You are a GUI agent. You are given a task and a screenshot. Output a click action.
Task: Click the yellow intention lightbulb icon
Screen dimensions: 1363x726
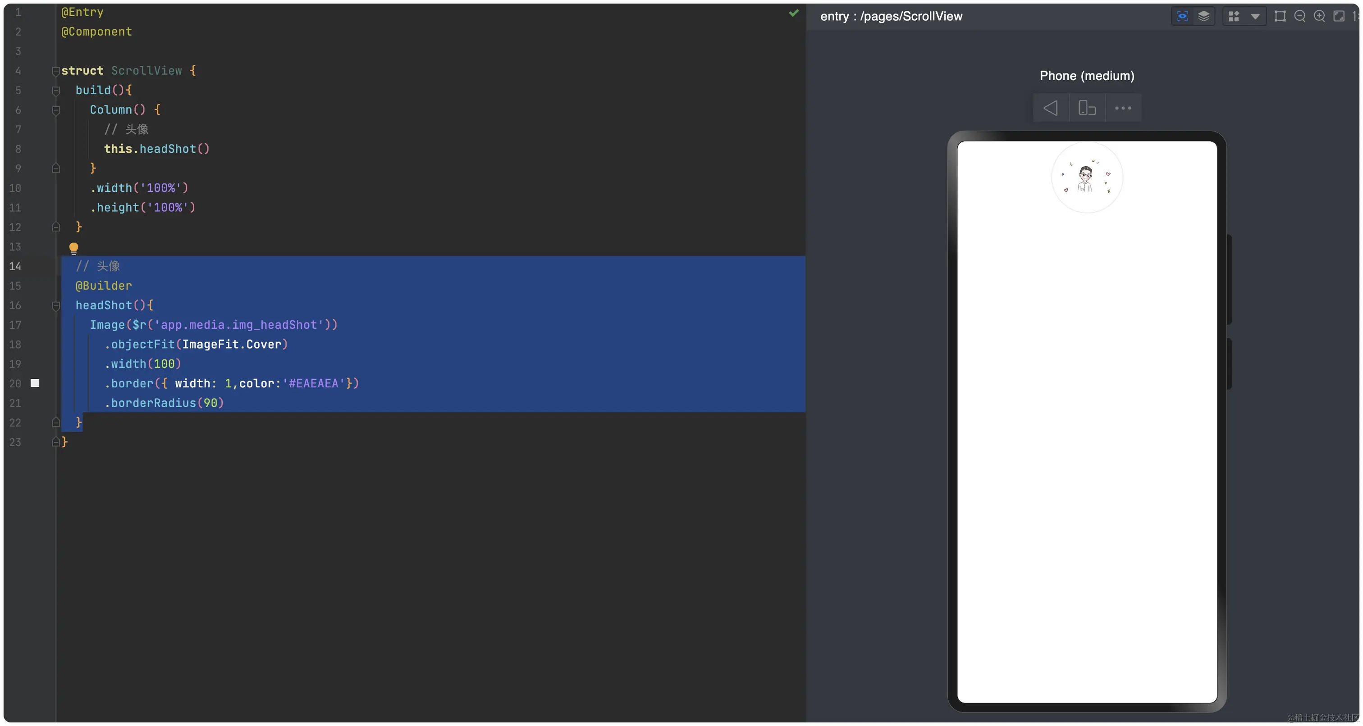[x=73, y=248]
